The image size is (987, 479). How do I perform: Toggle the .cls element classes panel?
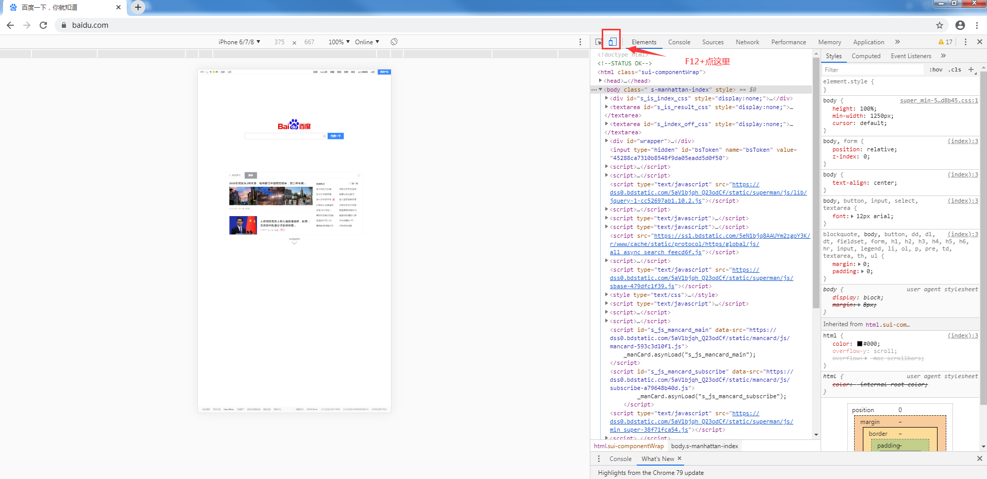(955, 69)
